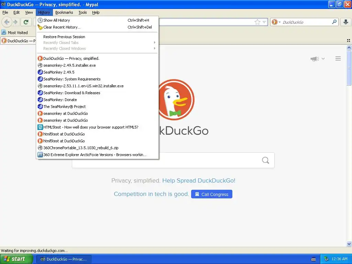Image resolution: width=352 pixels, height=264 pixels.
Task: Click the page search magnifier button
Action: pyautogui.click(x=266, y=160)
